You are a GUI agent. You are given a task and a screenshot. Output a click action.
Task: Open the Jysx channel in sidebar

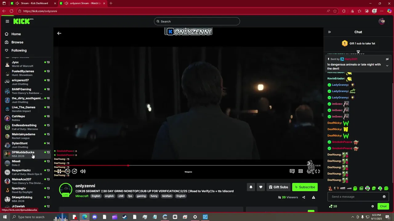(27, 64)
